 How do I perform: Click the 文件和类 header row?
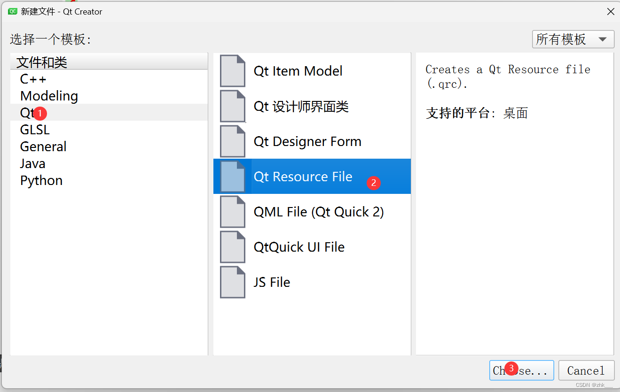[109, 61]
